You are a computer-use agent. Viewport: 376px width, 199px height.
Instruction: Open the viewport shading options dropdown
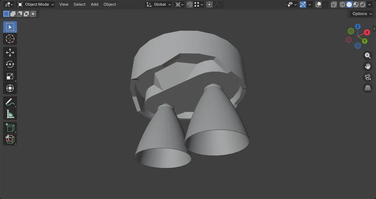(x=370, y=4)
